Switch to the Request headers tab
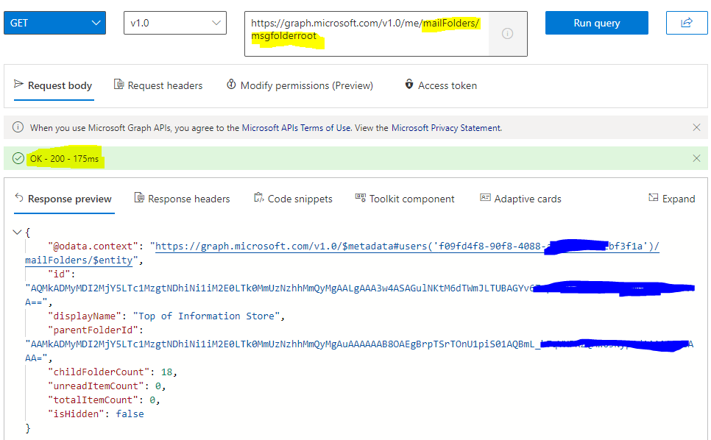The image size is (711, 440). click(x=158, y=85)
